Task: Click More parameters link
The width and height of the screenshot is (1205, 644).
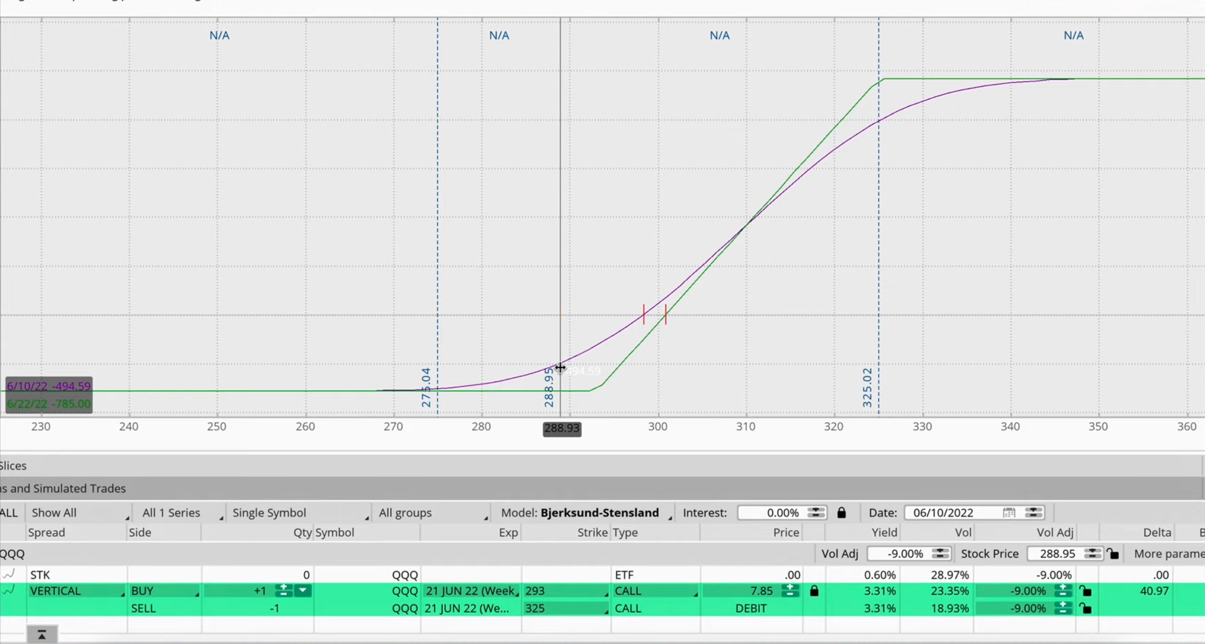Action: coord(1168,553)
